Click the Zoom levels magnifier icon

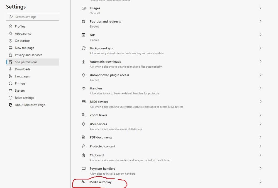click(84, 115)
